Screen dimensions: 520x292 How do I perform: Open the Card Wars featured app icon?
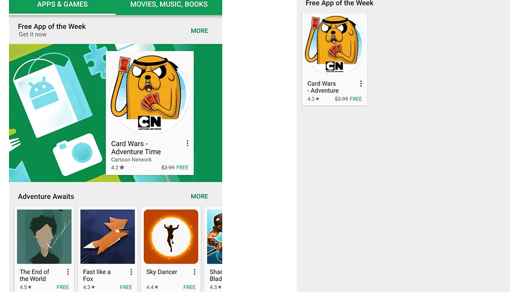[x=150, y=93]
